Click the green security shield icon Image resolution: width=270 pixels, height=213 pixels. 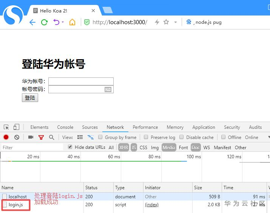tap(87, 22)
